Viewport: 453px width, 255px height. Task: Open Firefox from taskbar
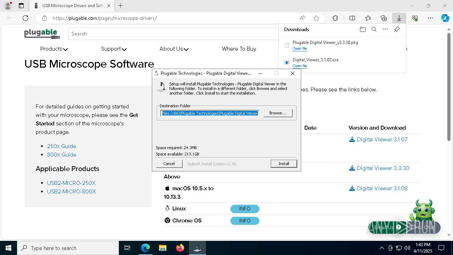click(x=180, y=248)
